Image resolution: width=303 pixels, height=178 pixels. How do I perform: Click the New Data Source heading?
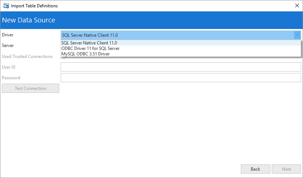coord(29,20)
